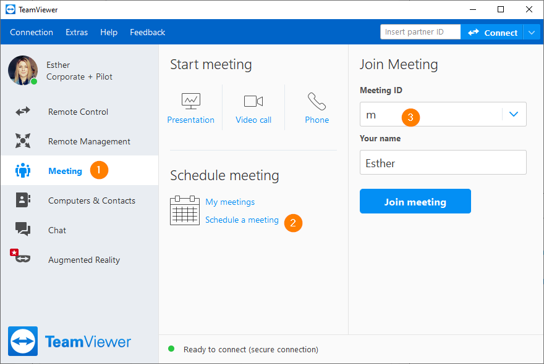
Task: Open the Extras menu
Action: 77,32
